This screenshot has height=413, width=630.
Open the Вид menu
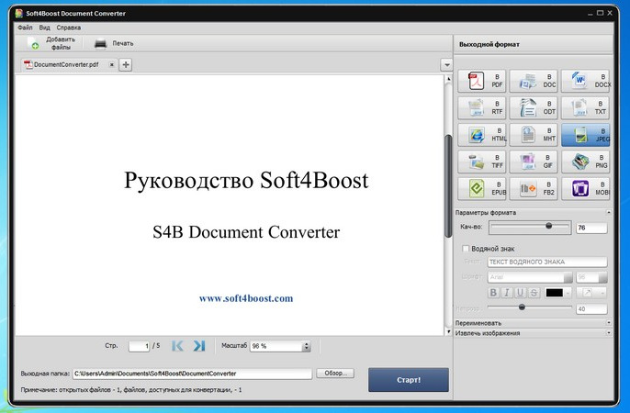coord(44,28)
